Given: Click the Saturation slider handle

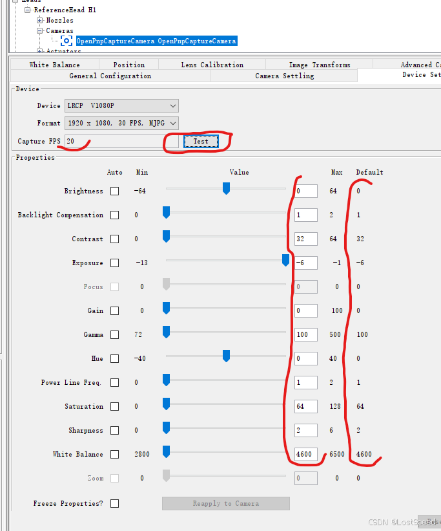Looking at the screenshot, I should point(166,404).
